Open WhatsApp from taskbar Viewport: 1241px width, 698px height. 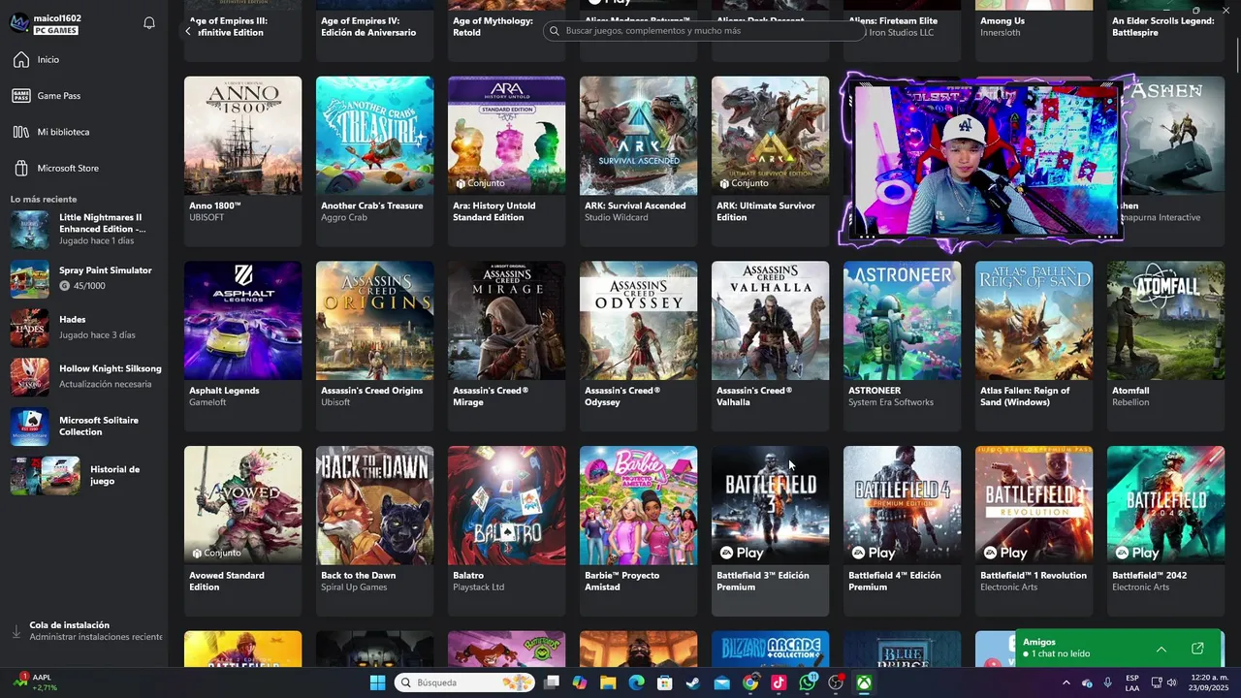(808, 682)
